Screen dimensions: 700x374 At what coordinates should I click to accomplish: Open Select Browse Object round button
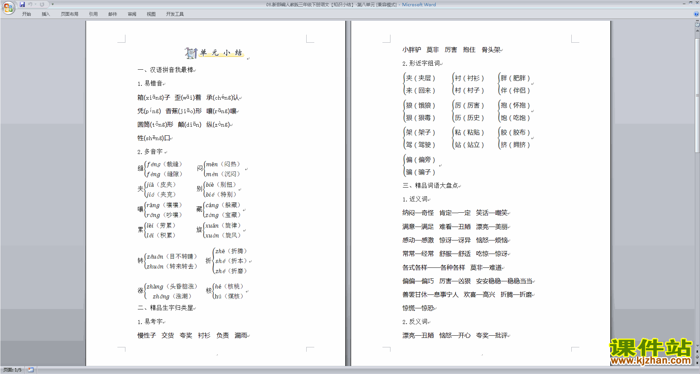[697, 357]
